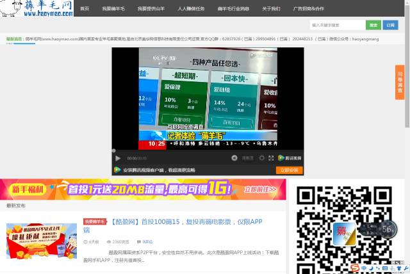Viewport: 410px width, 274px height.
Task: Click the video frame showing 记者体验薅羊毛
Action: click(208, 99)
